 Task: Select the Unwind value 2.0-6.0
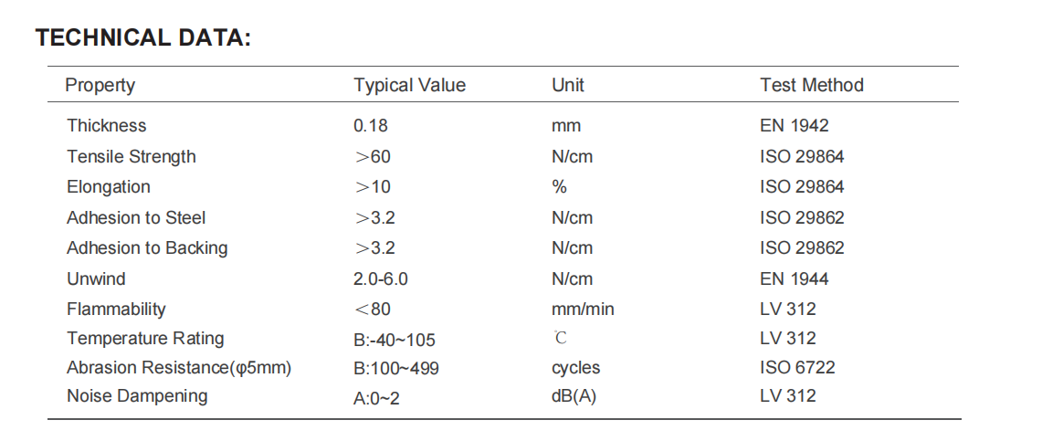[x=380, y=279]
